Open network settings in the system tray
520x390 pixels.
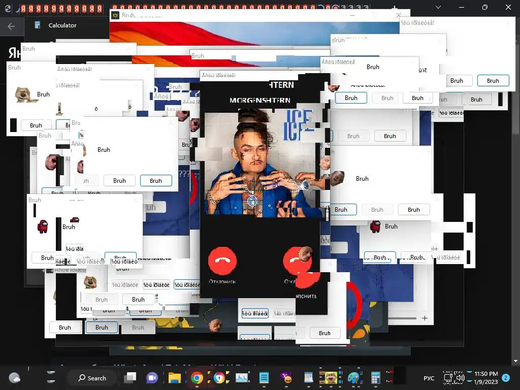(x=448, y=378)
